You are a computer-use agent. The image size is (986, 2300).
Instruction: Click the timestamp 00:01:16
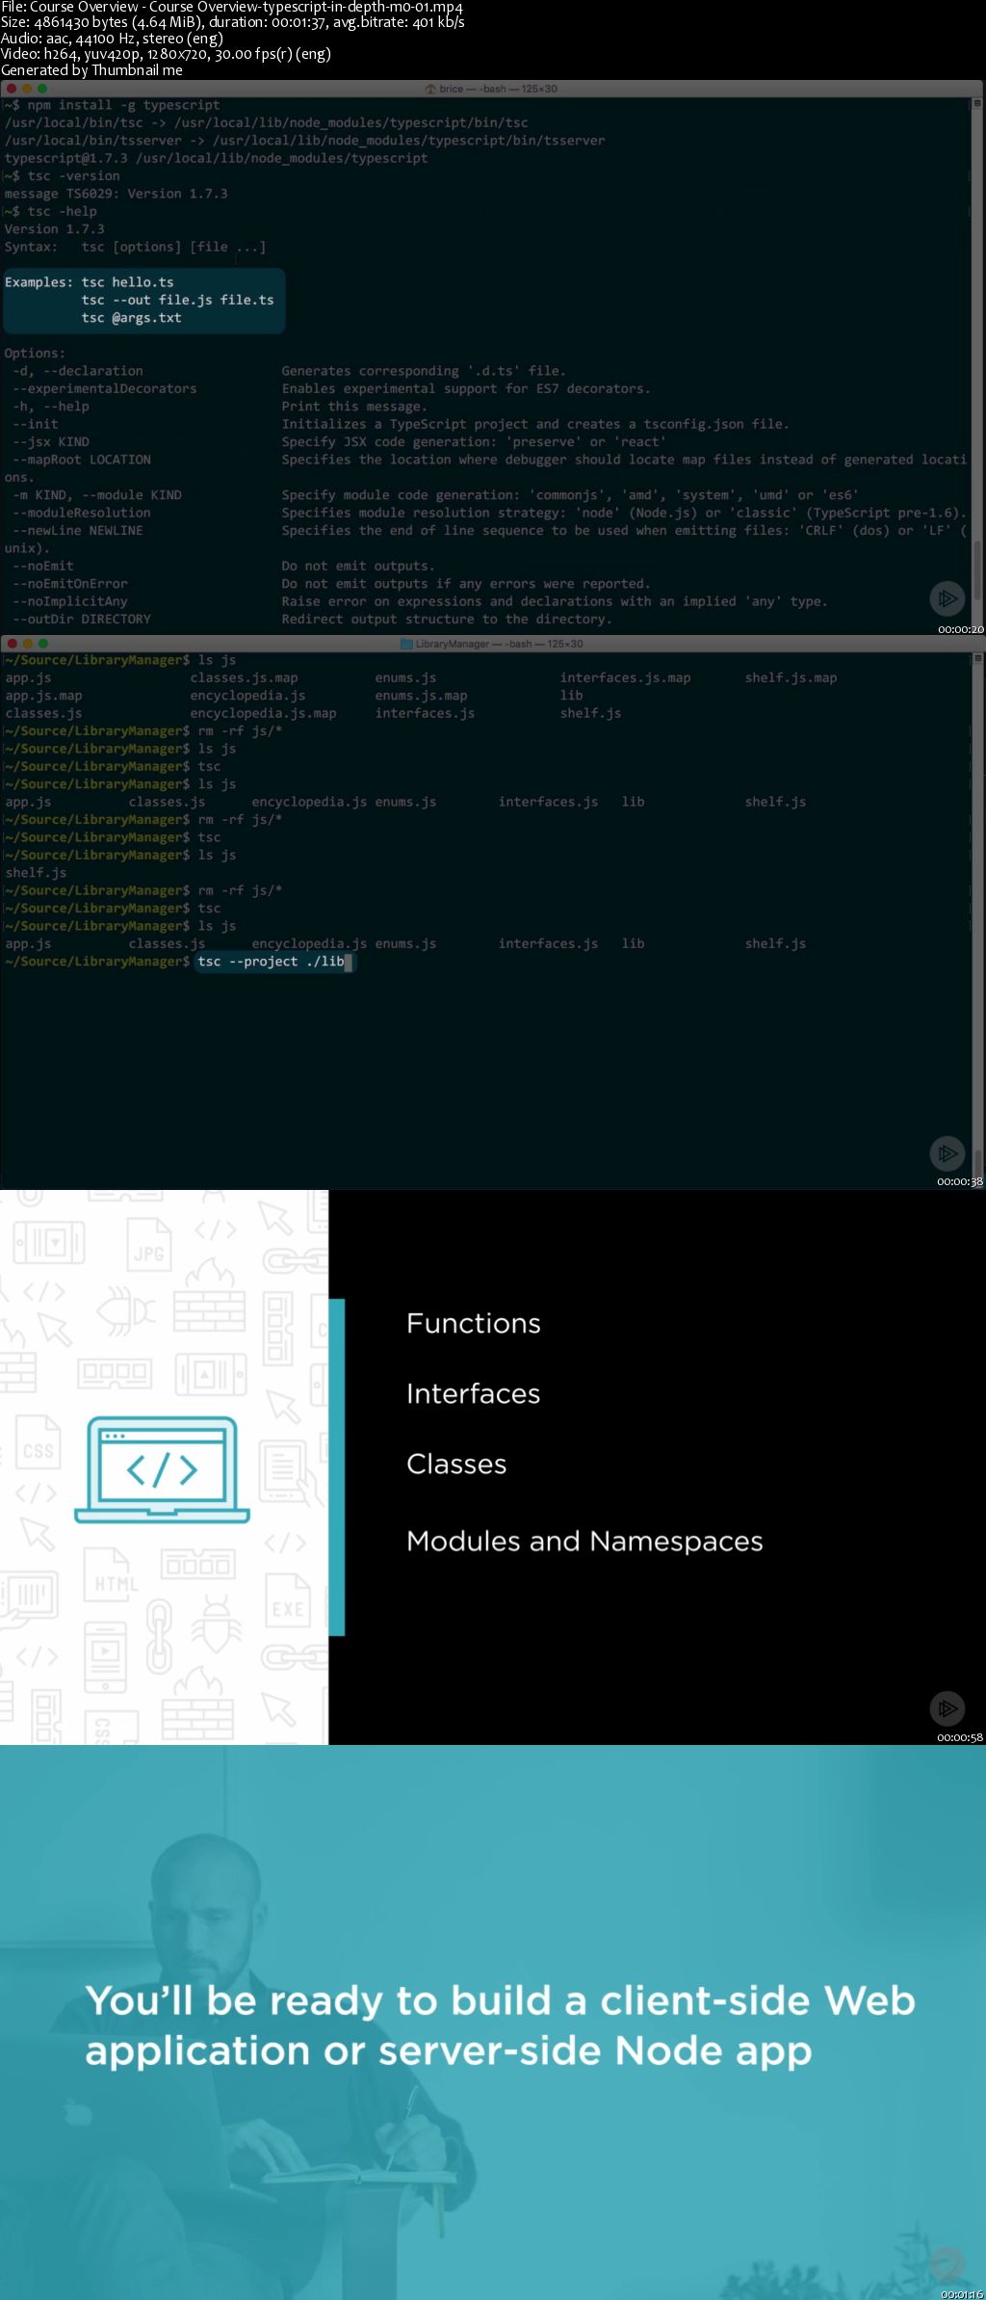coord(962,2293)
